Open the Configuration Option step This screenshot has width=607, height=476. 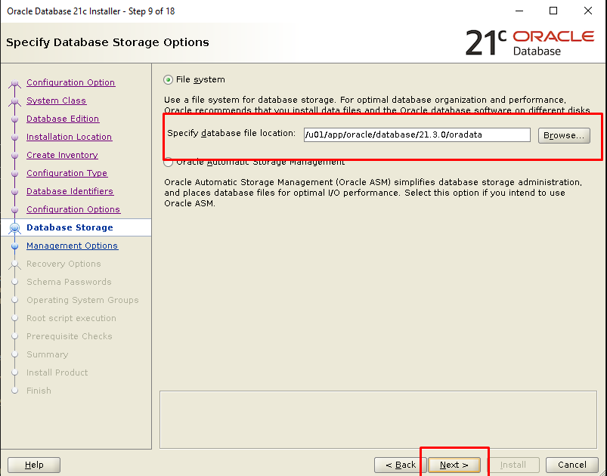coord(70,82)
